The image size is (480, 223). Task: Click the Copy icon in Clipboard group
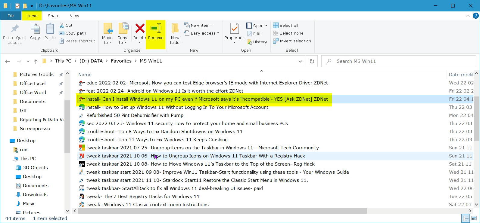click(x=35, y=29)
